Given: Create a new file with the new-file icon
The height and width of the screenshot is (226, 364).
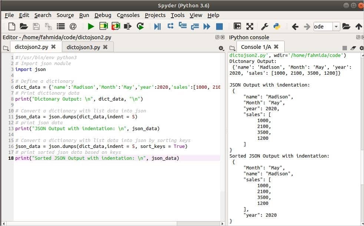Looking at the screenshot, I should [x=11, y=26].
